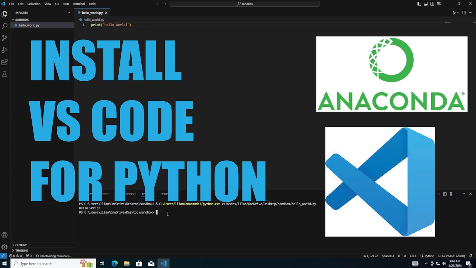The image size is (476, 268).
Task: Change end of line via CRLF
Action: [413, 256]
